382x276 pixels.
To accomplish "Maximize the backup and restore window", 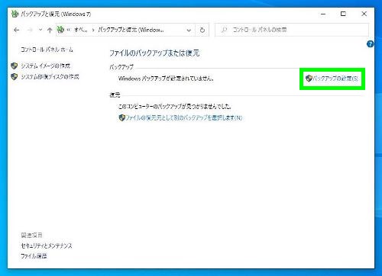I will (343, 14).
